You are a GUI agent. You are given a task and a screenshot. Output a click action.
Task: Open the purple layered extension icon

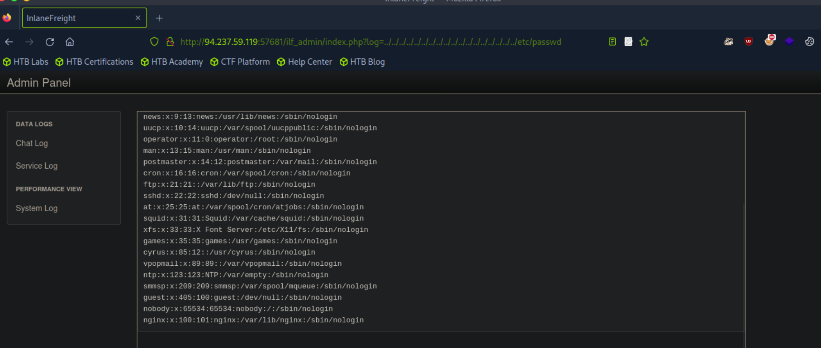(789, 42)
